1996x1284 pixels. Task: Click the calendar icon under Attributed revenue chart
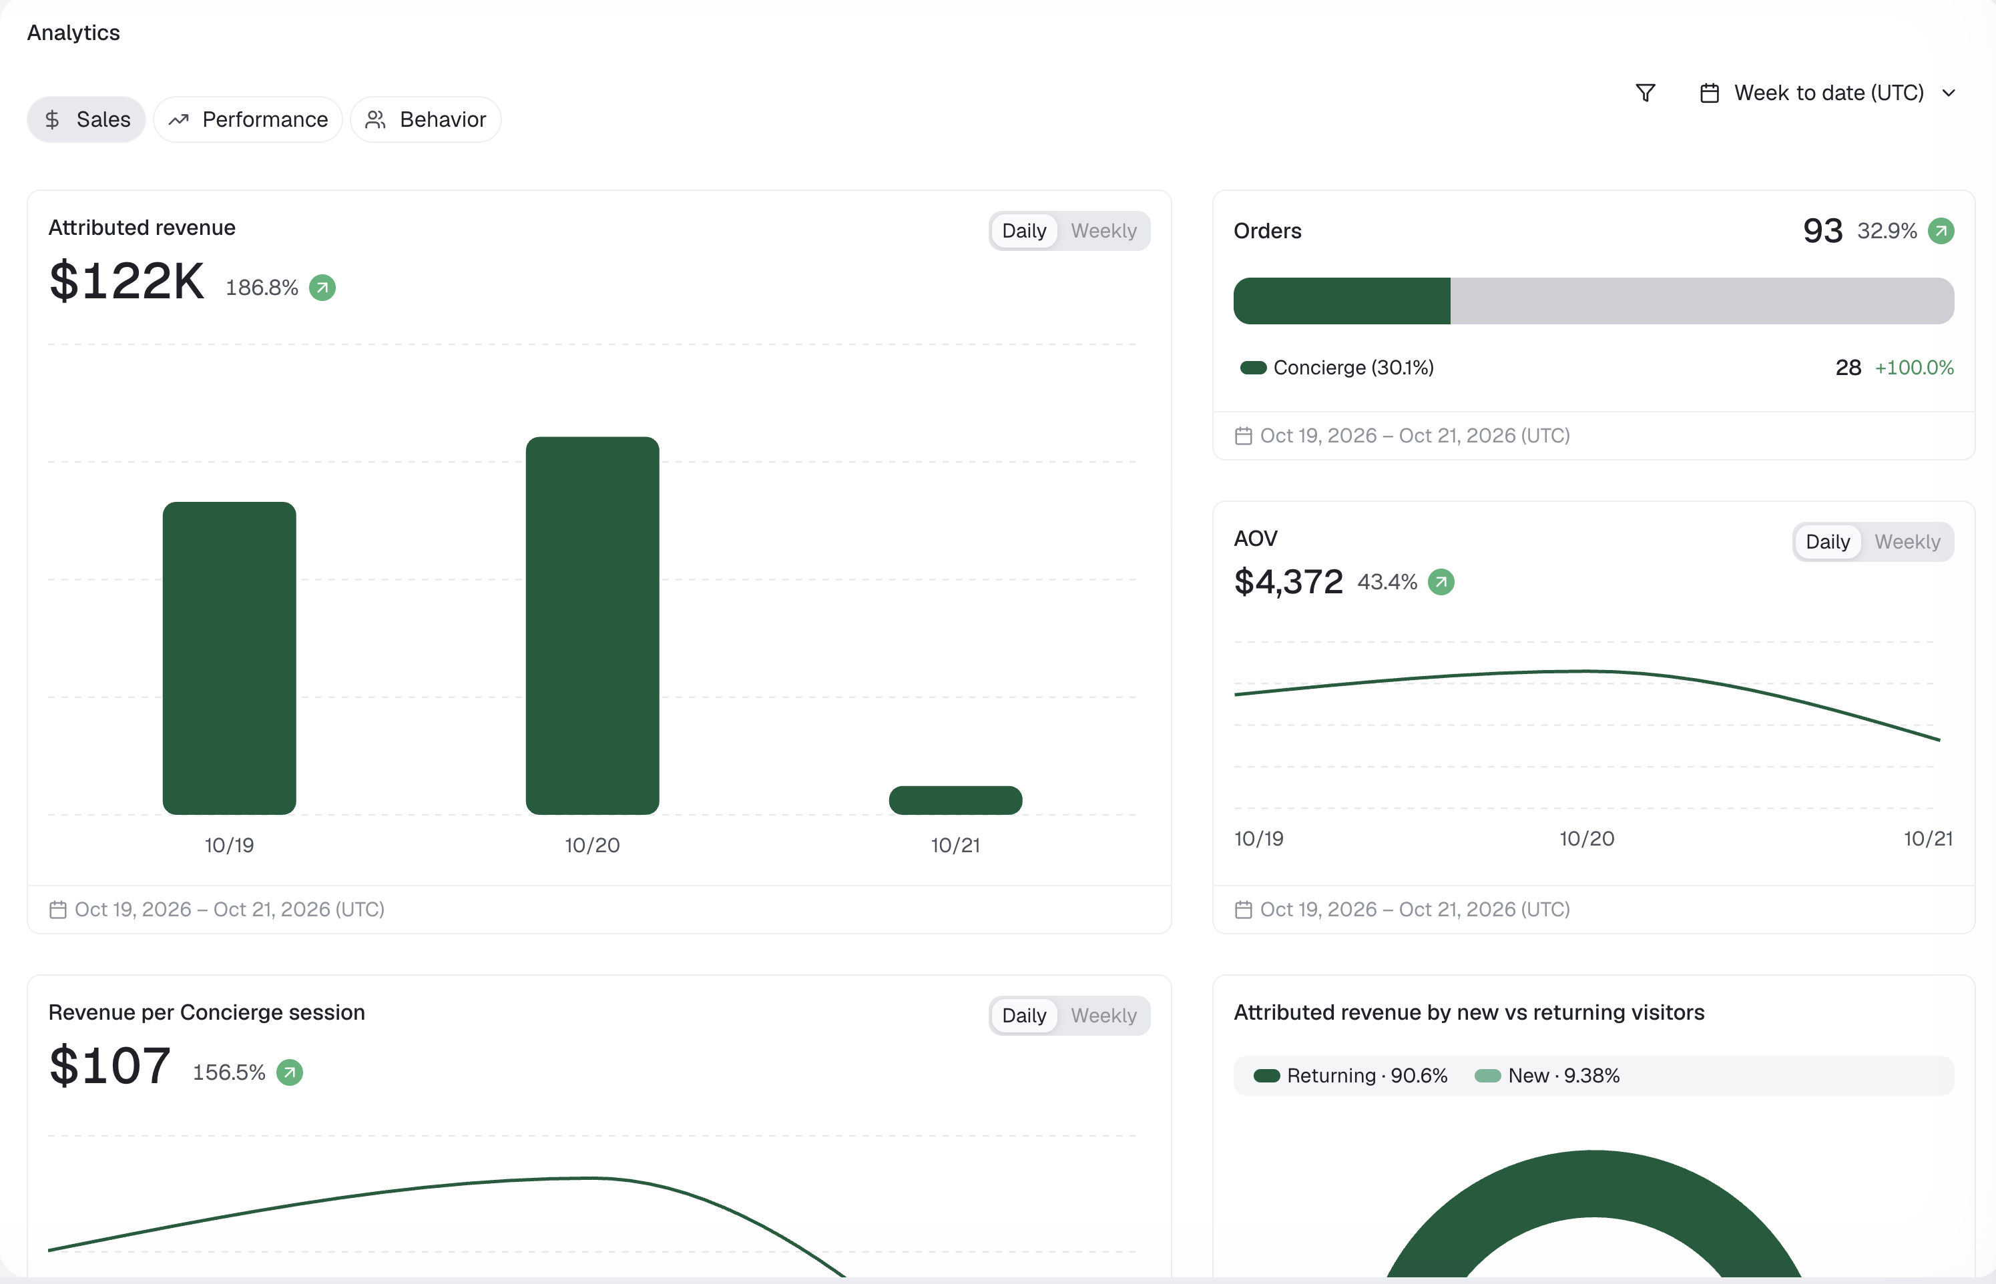point(57,910)
